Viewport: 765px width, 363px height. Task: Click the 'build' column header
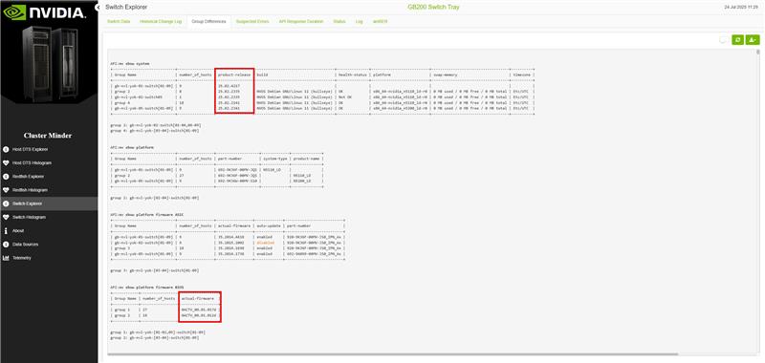coord(262,75)
